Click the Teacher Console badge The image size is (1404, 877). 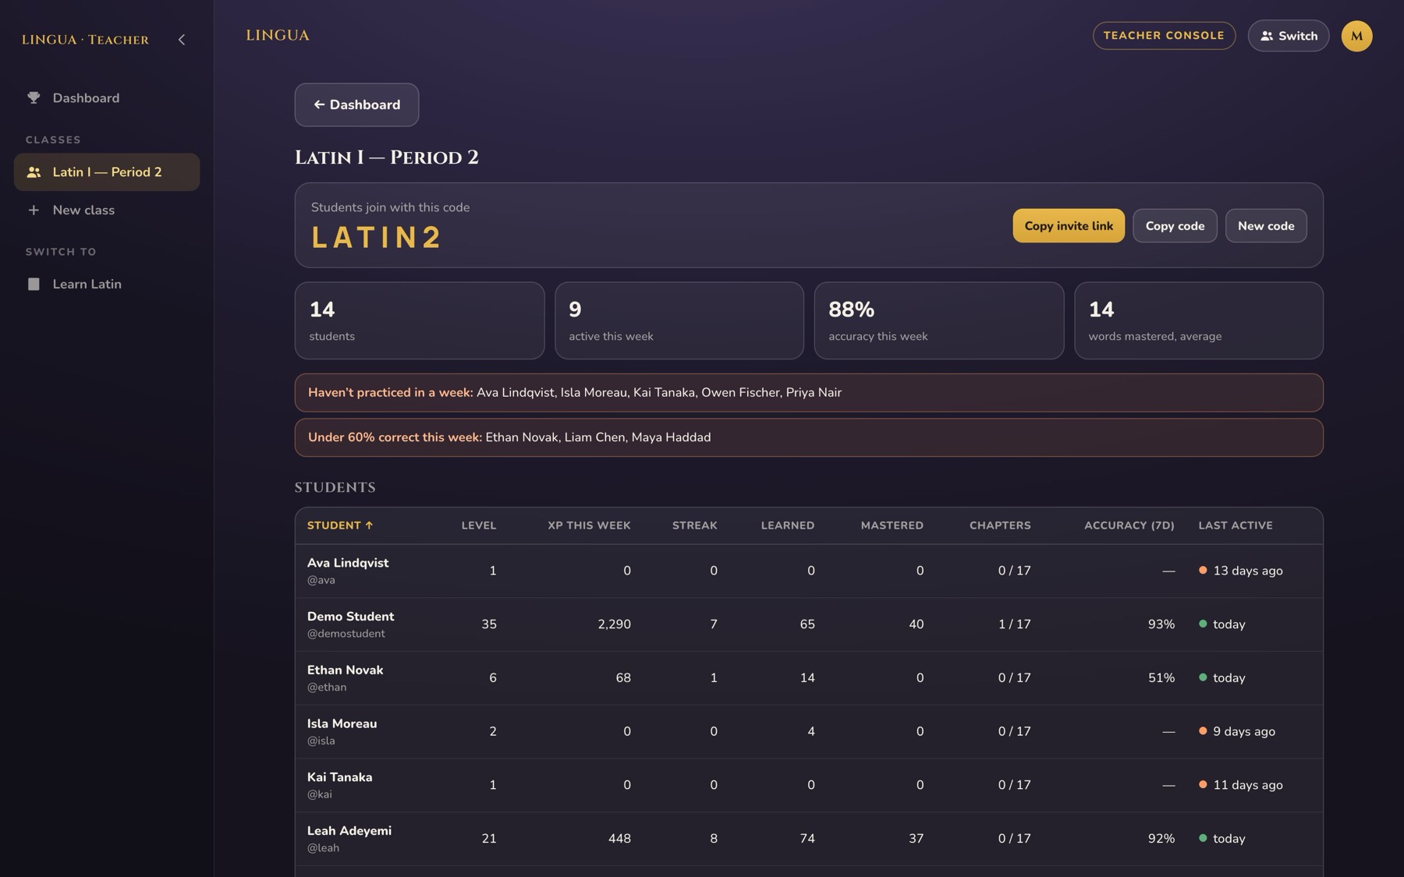1164,36
